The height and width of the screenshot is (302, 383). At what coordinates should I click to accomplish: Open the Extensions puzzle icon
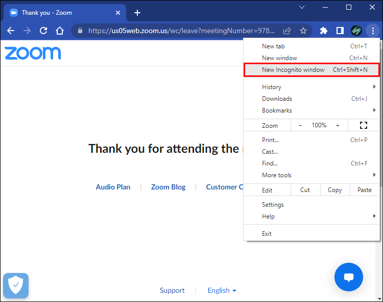point(323,31)
